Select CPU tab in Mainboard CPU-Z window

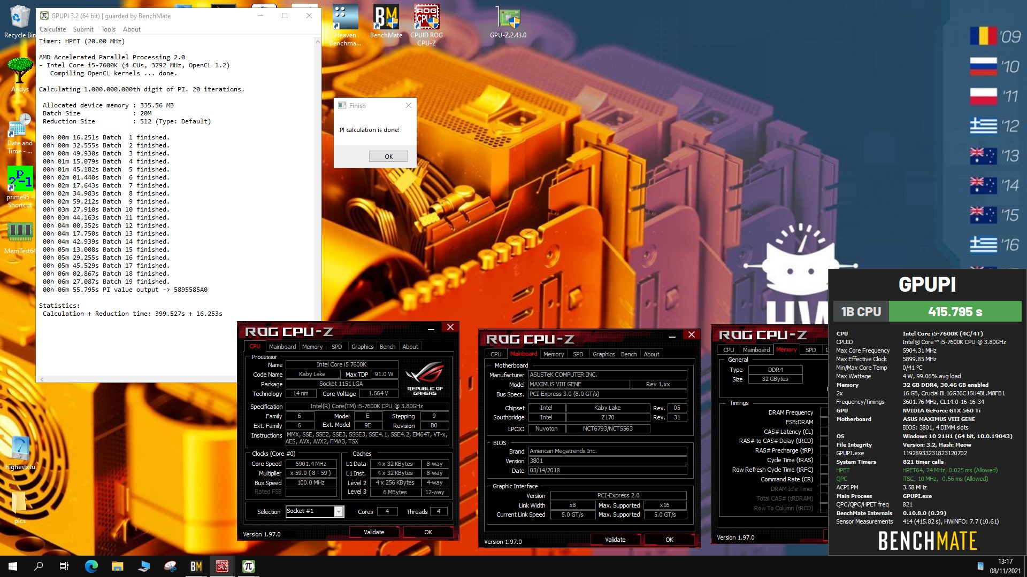pyautogui.click(x=496, y=354)
